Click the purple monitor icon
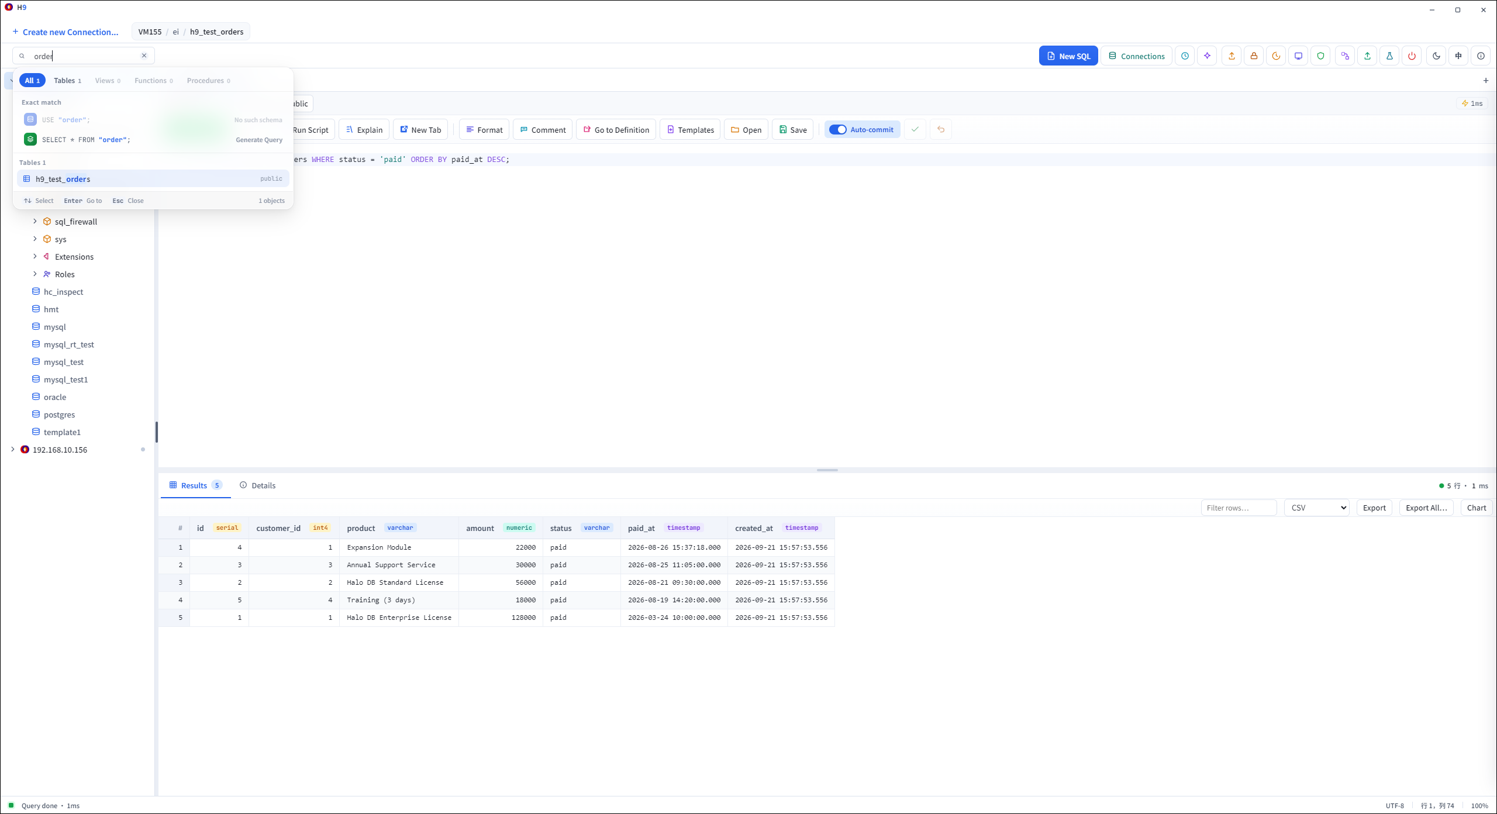 click(1298, 56)
